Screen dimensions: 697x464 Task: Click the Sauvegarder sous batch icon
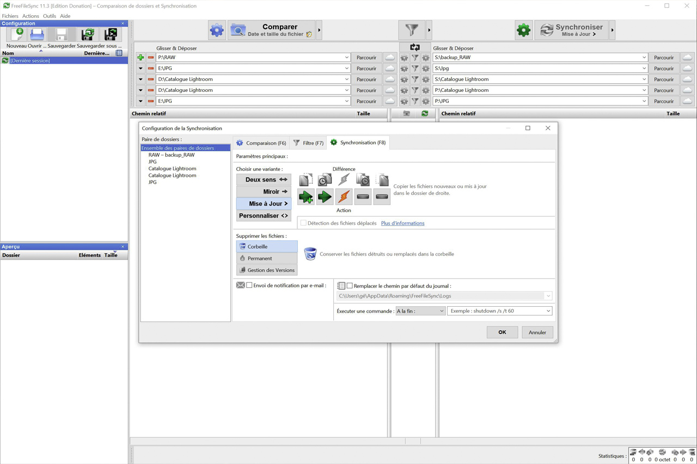[x=111, y=35]
